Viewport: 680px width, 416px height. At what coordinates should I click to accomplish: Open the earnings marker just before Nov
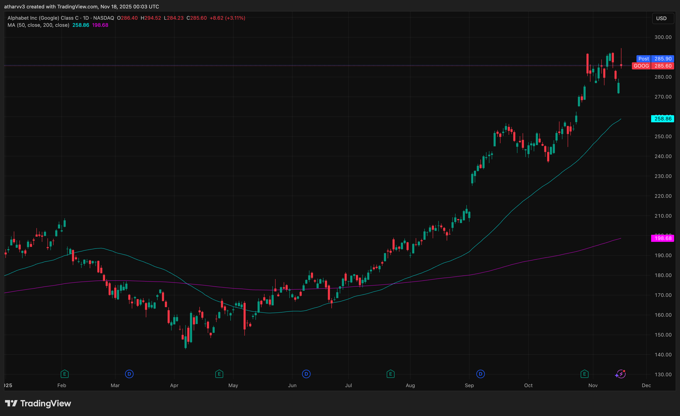(x=585, y=374)
